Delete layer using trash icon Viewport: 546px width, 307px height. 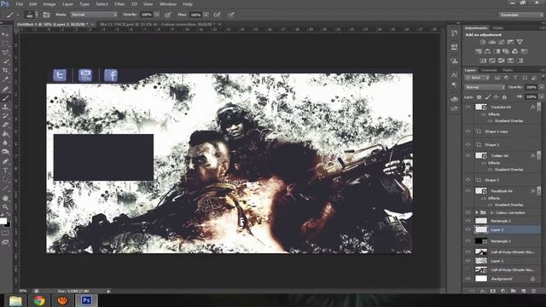click(533, 291)
